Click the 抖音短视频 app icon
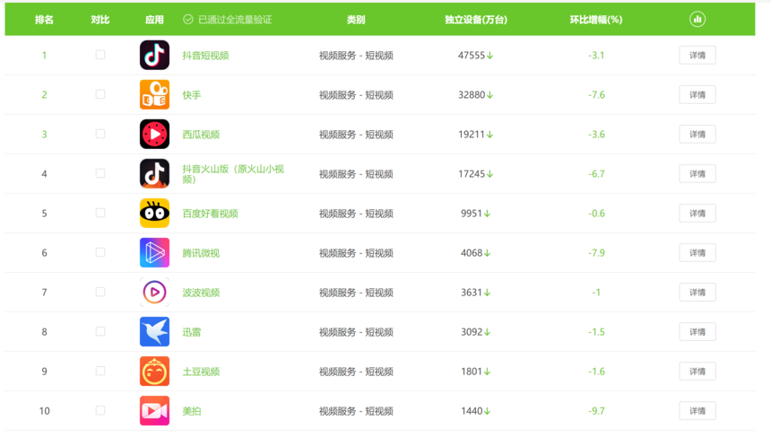This screenshot has height=438, width=771. [x=154, y=55]
